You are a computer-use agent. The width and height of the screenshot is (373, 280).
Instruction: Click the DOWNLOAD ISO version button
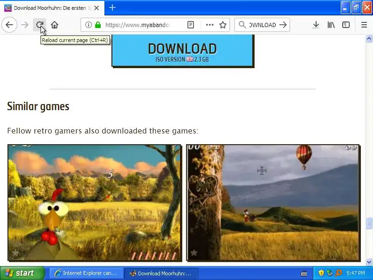(182, 50)
